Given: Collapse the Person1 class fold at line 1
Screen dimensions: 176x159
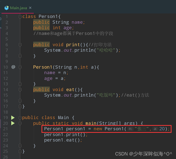Looking at the screenshot, I should point(20,17).
